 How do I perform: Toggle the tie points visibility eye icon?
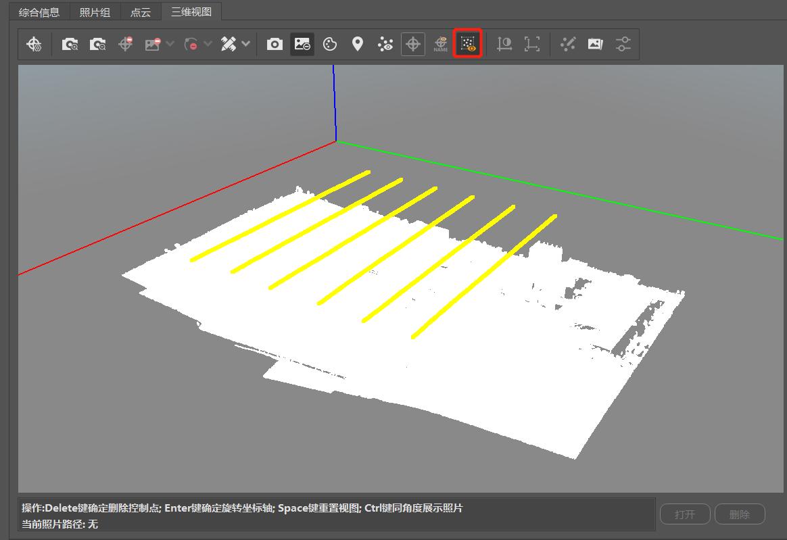tap(385, 44)
